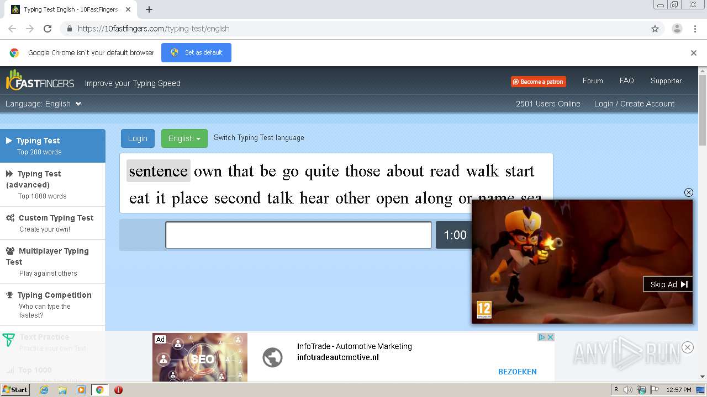The width and height of the screenshot is (707, 397).
Task: Click the red Opera-like taskbar icon
Action: point(118,390)
